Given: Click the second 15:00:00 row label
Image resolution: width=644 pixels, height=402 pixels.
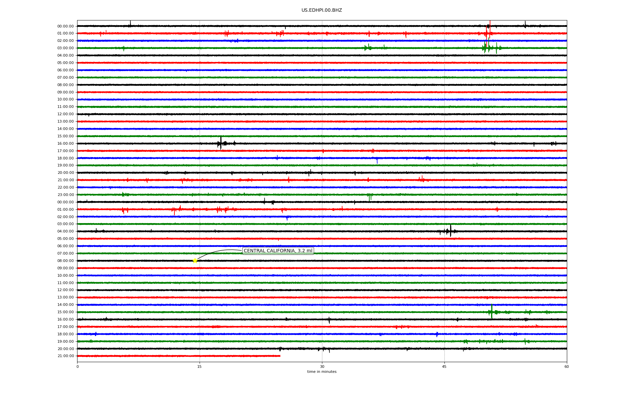Looking at the screenshot, I should click(65, 312).
